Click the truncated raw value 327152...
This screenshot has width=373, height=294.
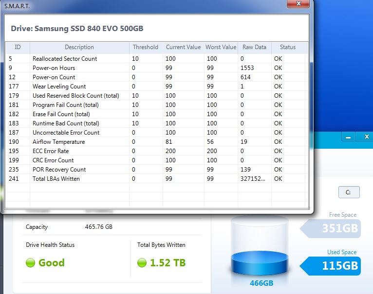[253, 179]
